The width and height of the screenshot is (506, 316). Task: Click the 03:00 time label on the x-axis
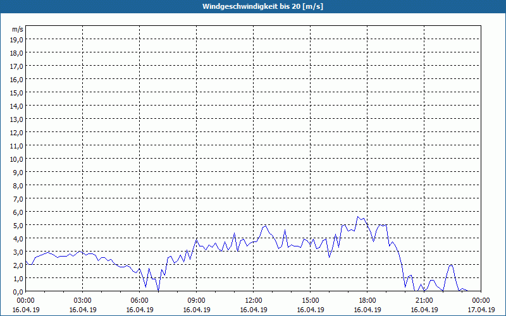coord(83,301)
